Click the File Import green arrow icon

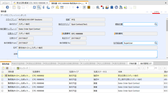tap(125, 7)
